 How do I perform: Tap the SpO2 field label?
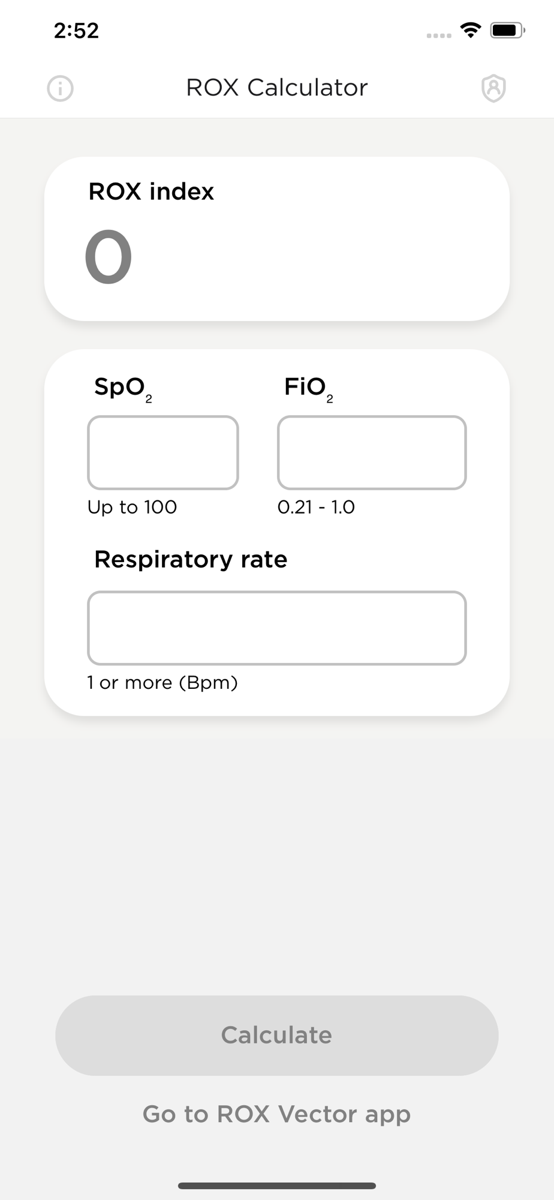(x=123, y=388)
